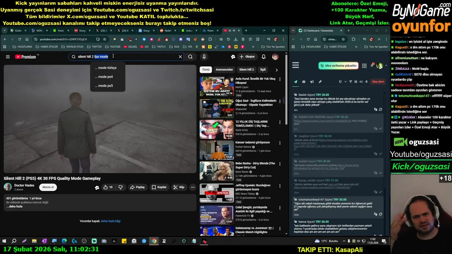
Task: Save the video with Kaydet
Action: (159, 187)
